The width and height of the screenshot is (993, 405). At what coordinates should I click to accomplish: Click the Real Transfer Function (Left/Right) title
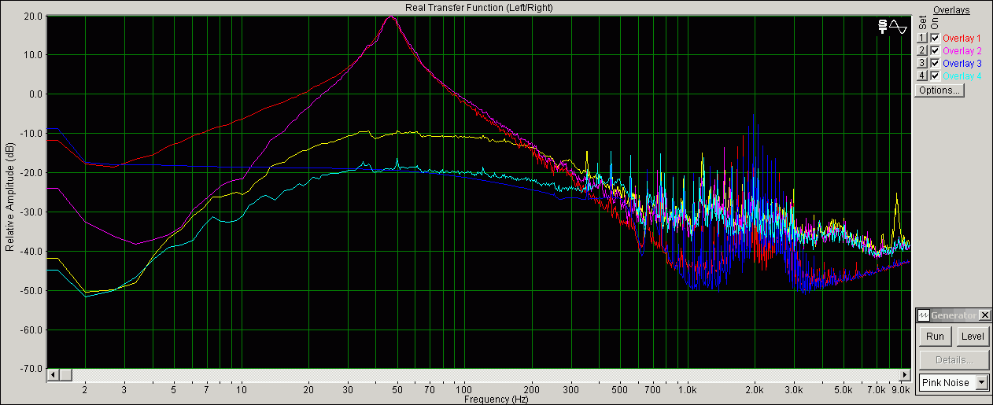(478, 7)
